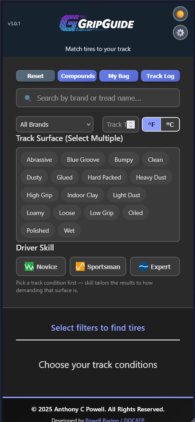Choose the High Grip surface
Viewport: 195px width, 422px height.
[x=39, y=195]
